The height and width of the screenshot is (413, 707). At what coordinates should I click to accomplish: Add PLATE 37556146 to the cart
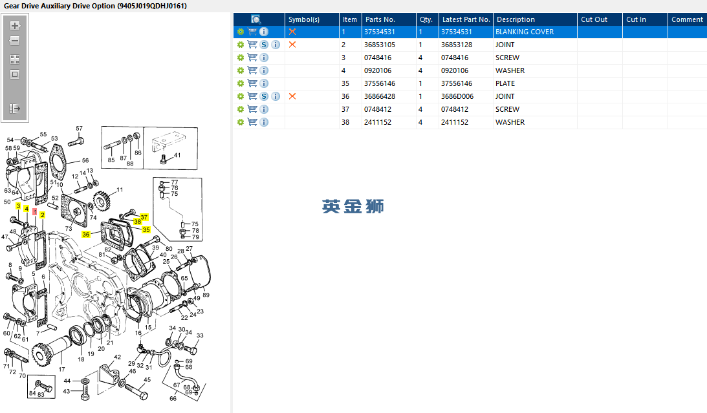(252, 84)
